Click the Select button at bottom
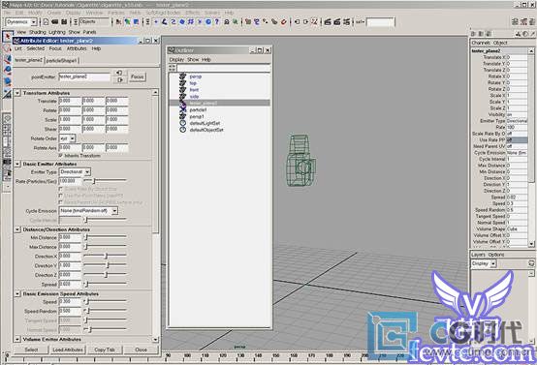This screenshot has height=365, width=537. click(31, 350)
